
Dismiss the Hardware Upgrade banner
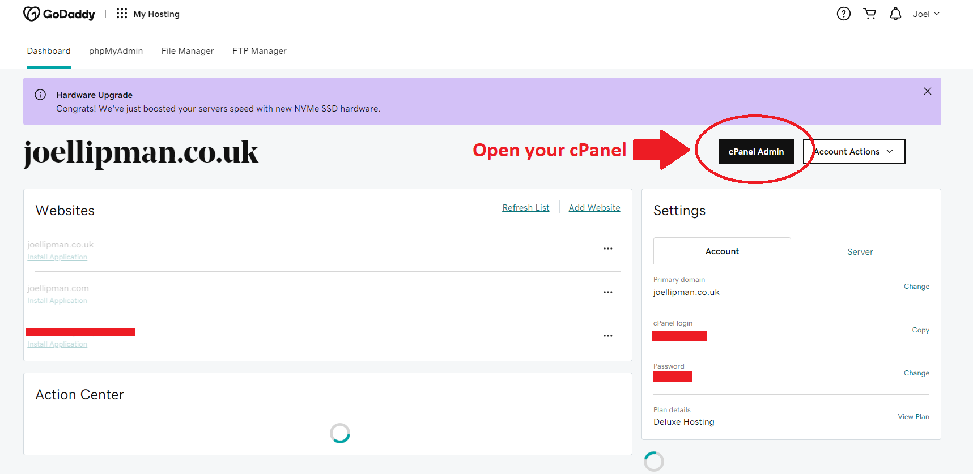click(927, 91)
